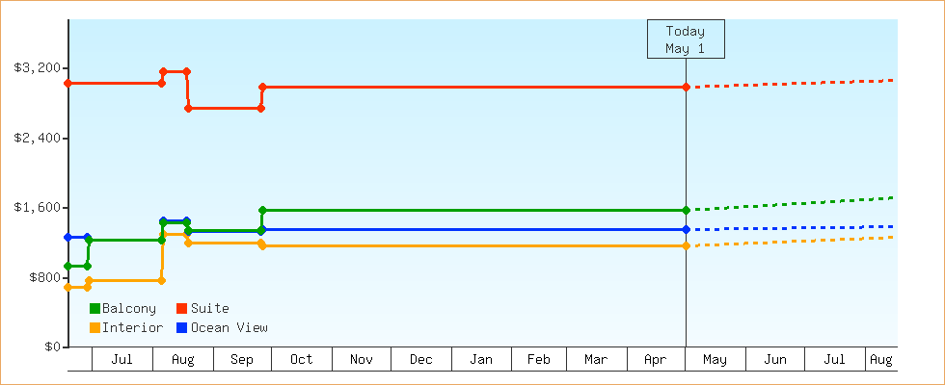945x385 pixels.
Task: Click the Ocean View data point at Today line
Action: click(686, 230)
